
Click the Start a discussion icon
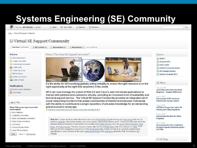11,58
